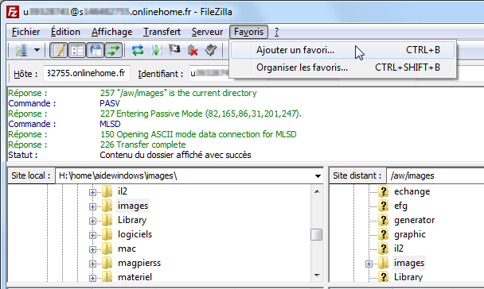Expand the remote images folder
This screenshot has width=484, height=289.
click(369, 264)
